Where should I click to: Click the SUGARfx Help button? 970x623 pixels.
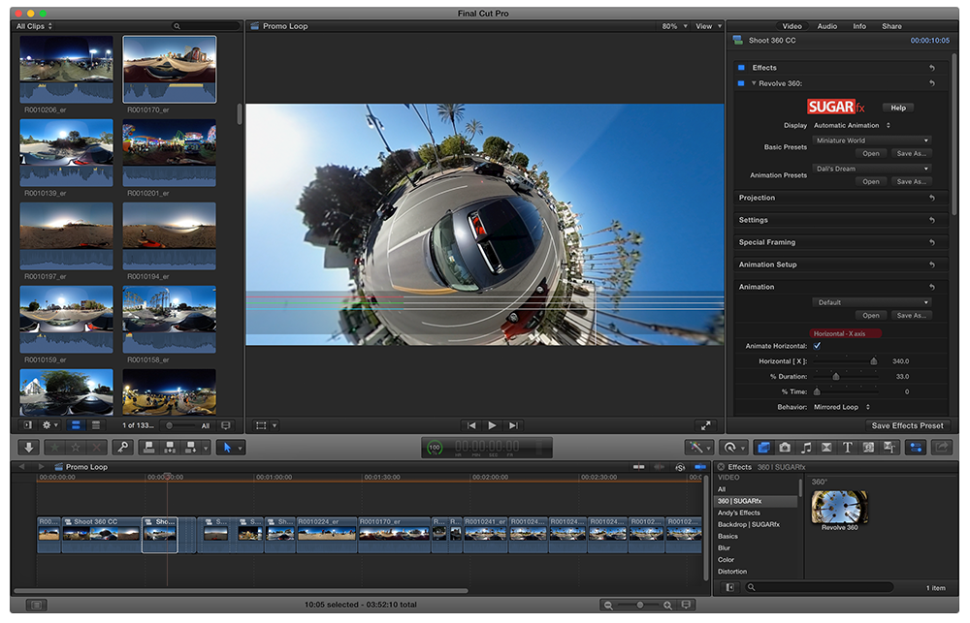point(898,108)
